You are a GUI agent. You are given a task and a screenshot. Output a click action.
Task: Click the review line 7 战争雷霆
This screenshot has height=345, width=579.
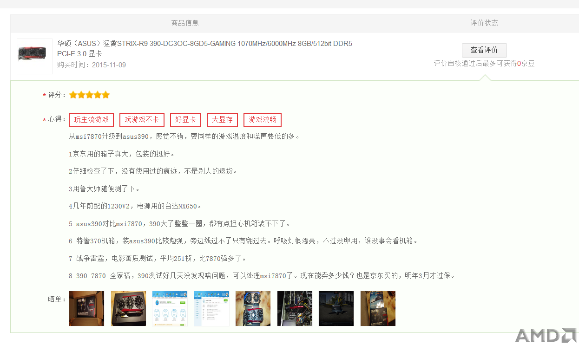click(x=158, y=259)
